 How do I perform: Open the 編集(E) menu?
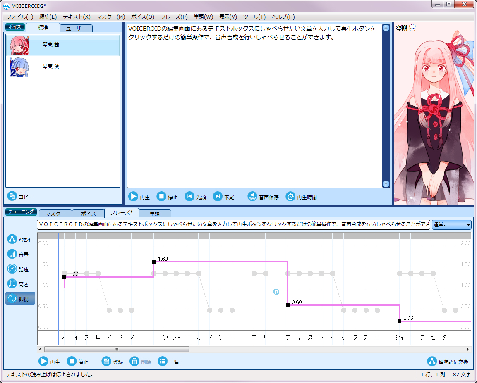tap(48, 17)
